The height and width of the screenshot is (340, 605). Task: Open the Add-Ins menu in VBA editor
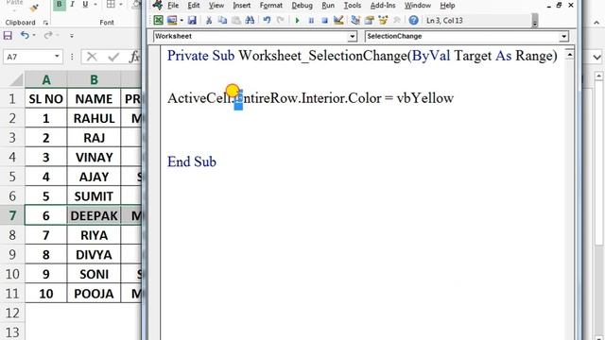[383, 6]
